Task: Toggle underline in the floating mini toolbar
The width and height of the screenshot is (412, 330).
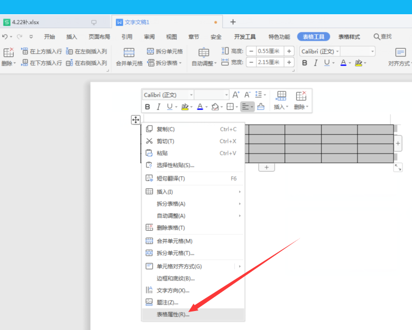Action: click(x=169, y=107)
